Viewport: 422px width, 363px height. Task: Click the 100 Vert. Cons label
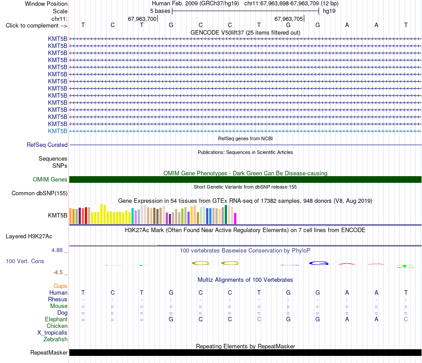pos(25,261)
